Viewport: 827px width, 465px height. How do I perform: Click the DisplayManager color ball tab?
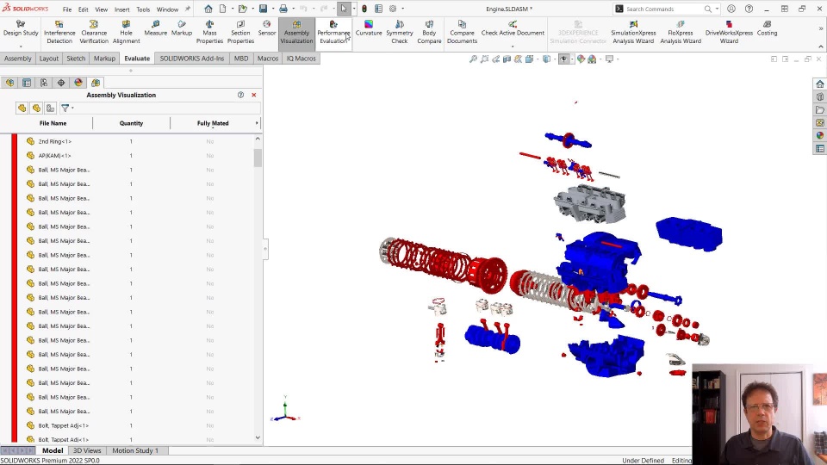coord(78,83)
